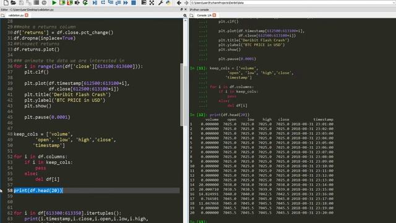Browse console tabs with folder icon
The image size is (396, 223).
click(192, 15)
